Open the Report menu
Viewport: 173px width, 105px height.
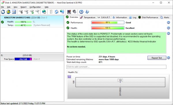click(x=24, y=7)
